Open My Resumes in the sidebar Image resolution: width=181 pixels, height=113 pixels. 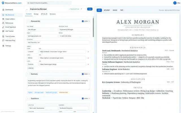pos(12,15)
